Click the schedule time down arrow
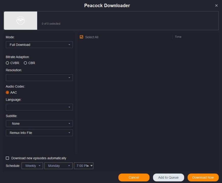The height and width of the screenshot is (183, 222). (91, 166)
